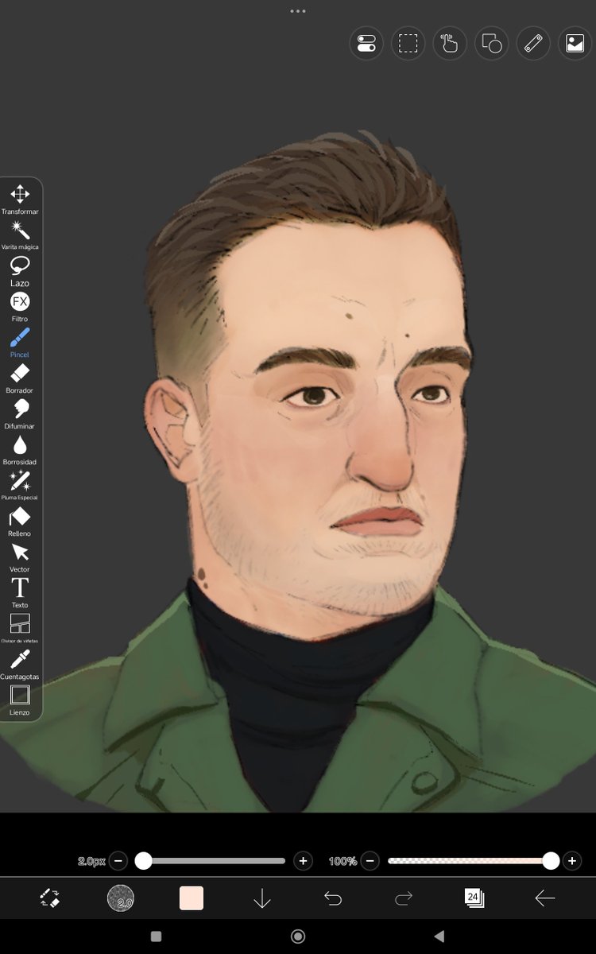Image resolution: width=596 pixels, height=954 pixels.
Task: Switch to the Borrador eraser
Action: [x=20, y=378]
